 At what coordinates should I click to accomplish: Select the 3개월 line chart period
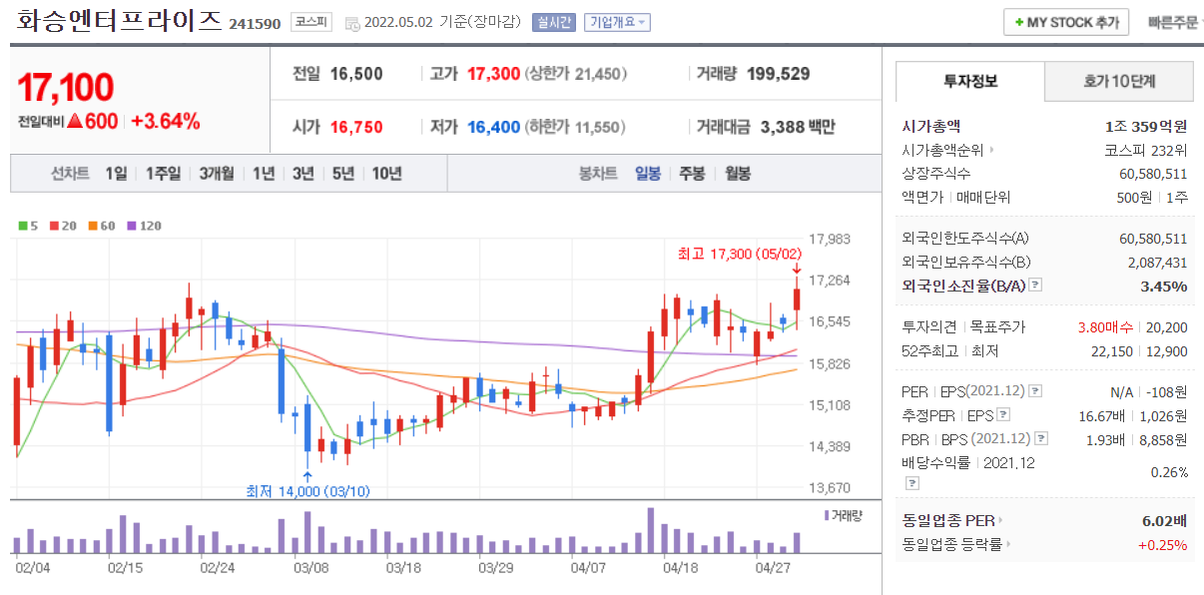pos(216,174)
